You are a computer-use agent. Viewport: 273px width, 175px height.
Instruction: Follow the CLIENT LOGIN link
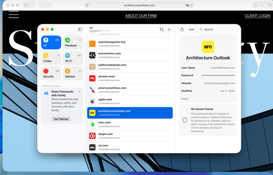click(x=258, y=16)
